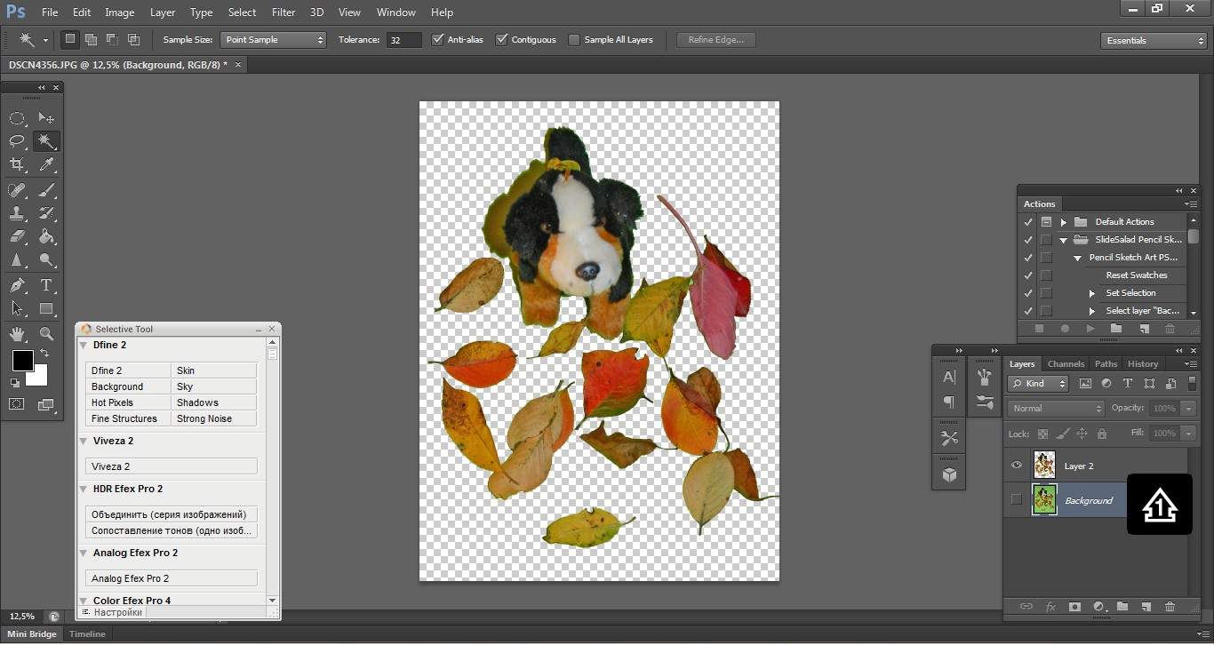Pick the Eyedropper tool
The width and height of the screenshot is (1214, 645).
(x=46, y=164)
